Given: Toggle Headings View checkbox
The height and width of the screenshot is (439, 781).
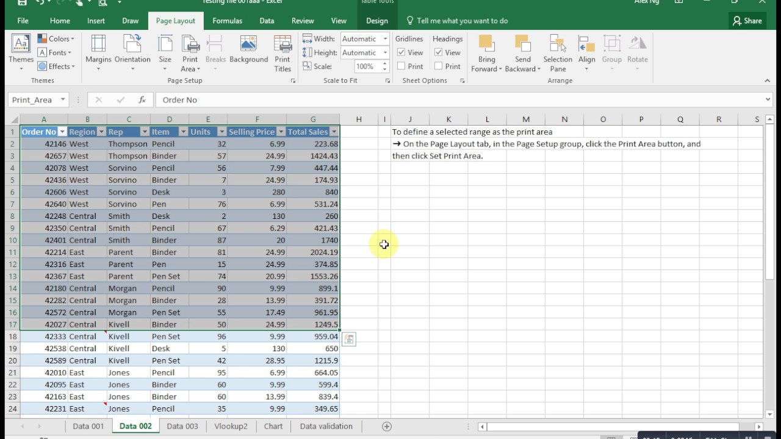Looking at the screenshot, I should click(x=439, y=52).
